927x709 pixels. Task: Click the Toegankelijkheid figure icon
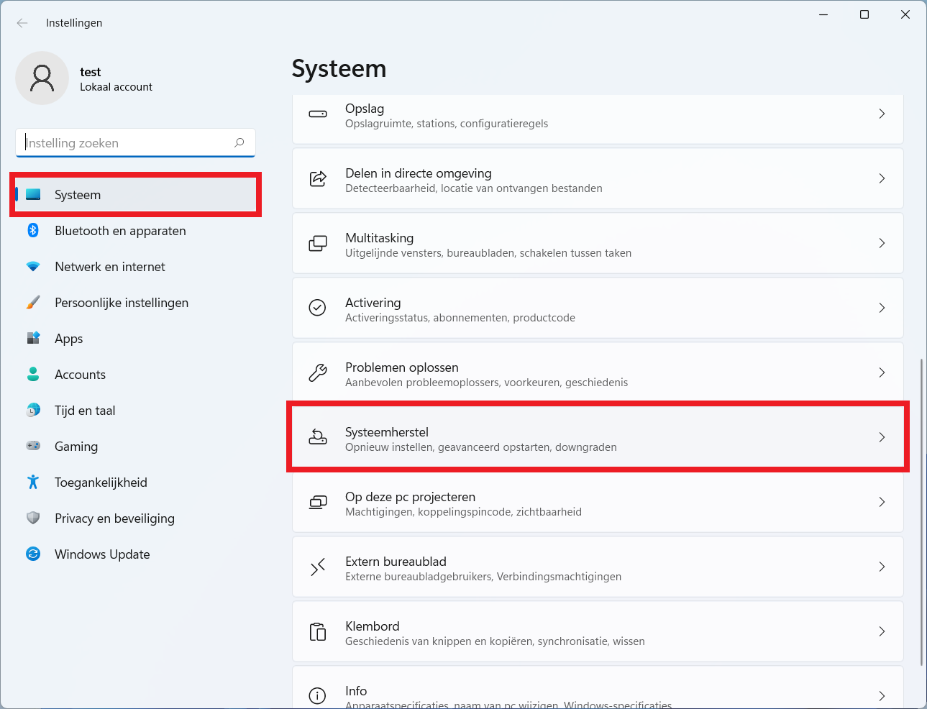click(x=33, y=482)
